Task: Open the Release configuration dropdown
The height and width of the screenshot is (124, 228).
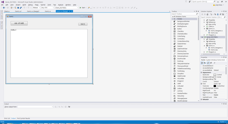Action: point(36,8)
